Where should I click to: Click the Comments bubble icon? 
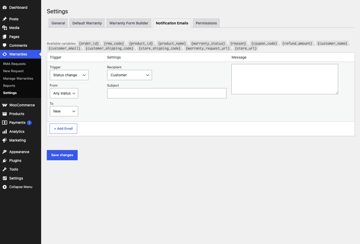(5, 45)
